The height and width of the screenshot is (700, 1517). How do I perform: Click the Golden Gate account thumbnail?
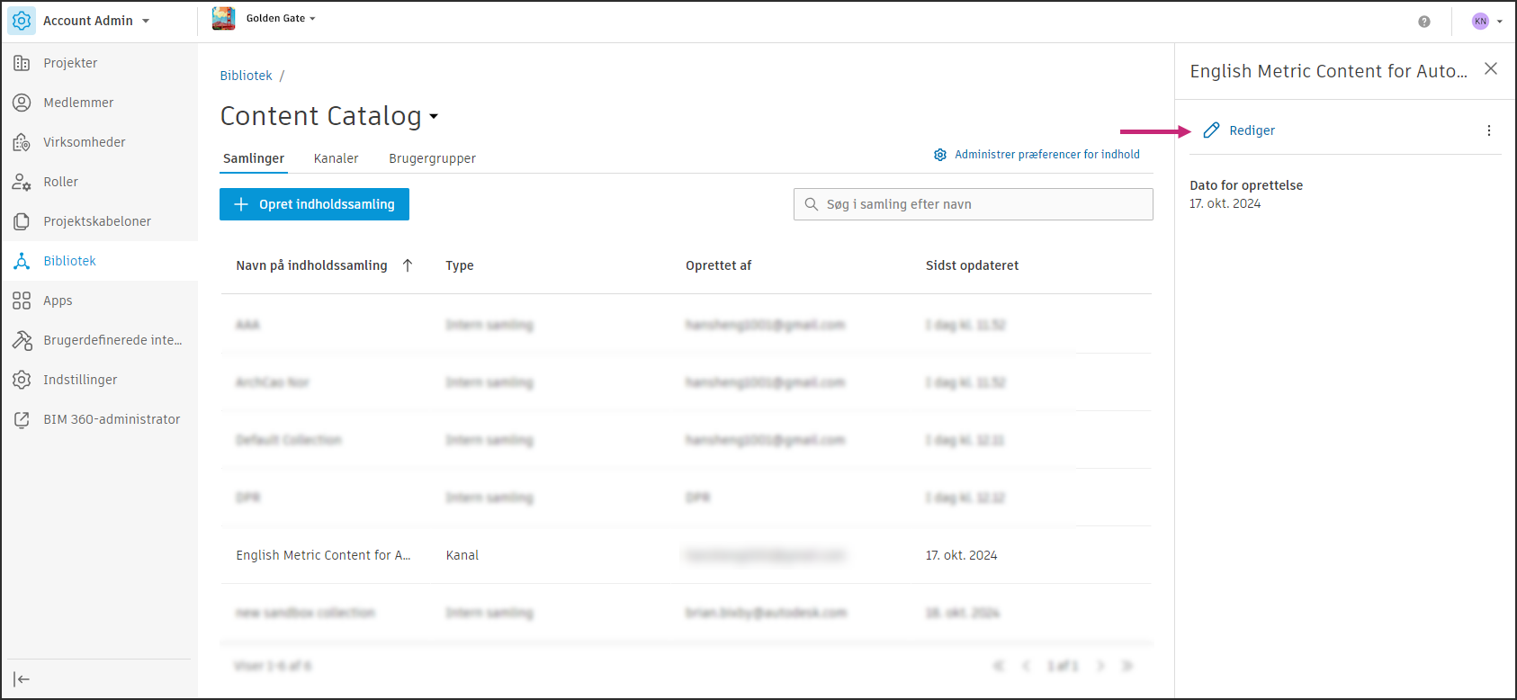[x=223, y=19]
